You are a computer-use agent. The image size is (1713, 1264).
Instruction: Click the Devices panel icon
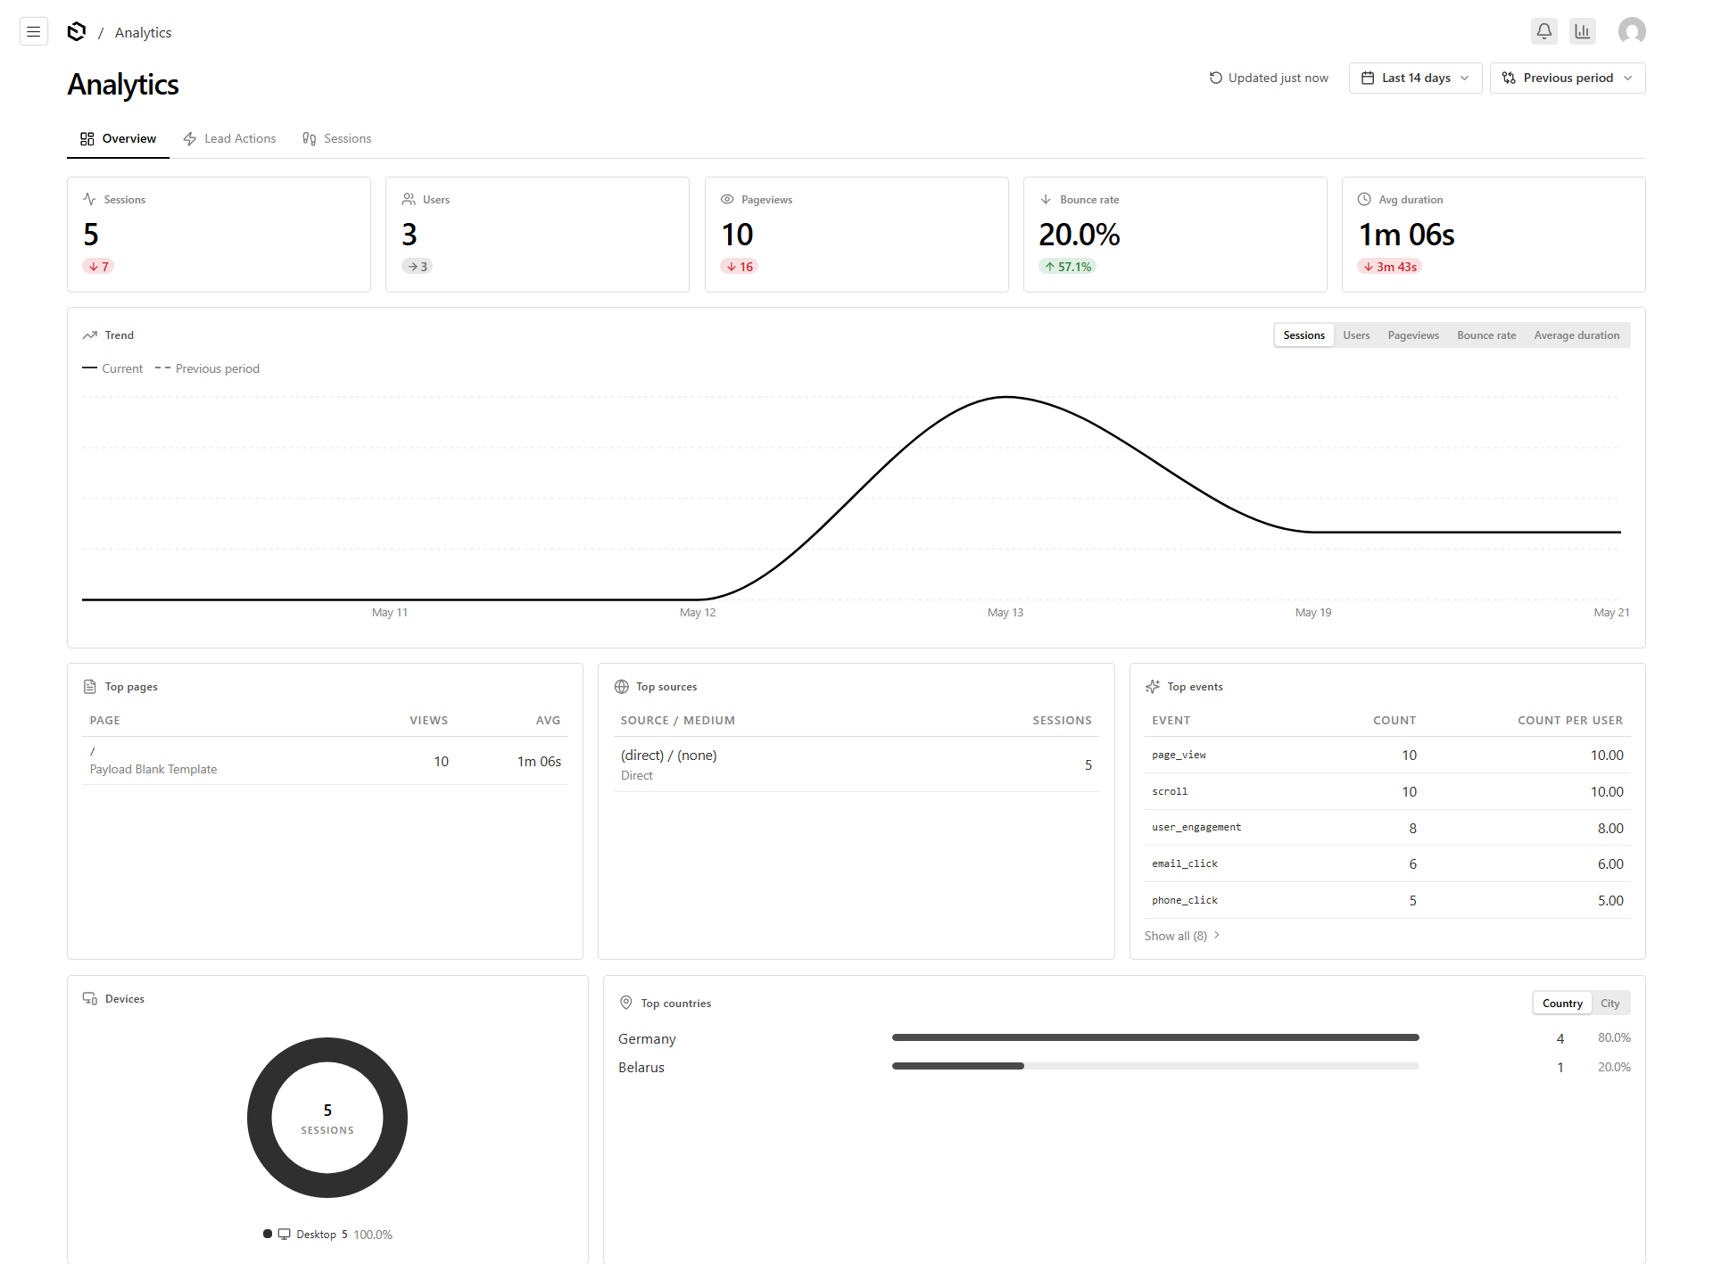pos(90,999)
